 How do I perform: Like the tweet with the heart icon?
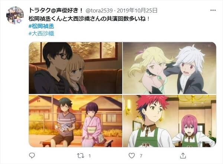[x=132, y=155]
